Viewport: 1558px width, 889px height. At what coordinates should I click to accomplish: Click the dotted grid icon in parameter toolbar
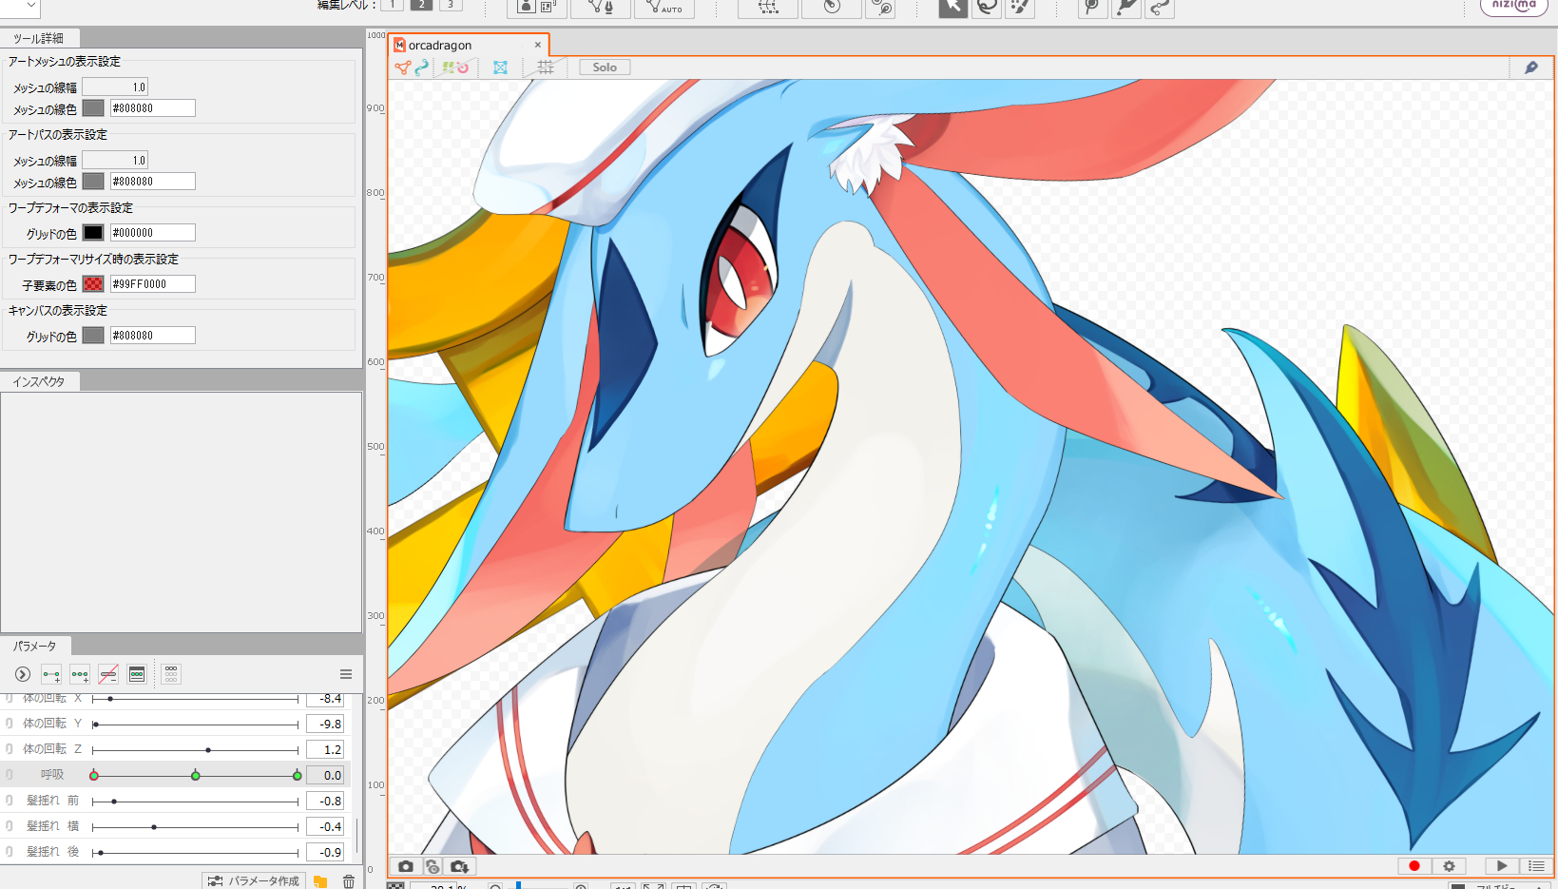[x=171, y=674]
